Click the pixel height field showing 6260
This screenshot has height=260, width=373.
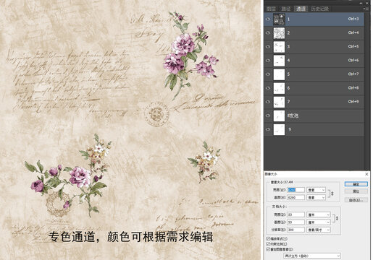coord(296,197)
